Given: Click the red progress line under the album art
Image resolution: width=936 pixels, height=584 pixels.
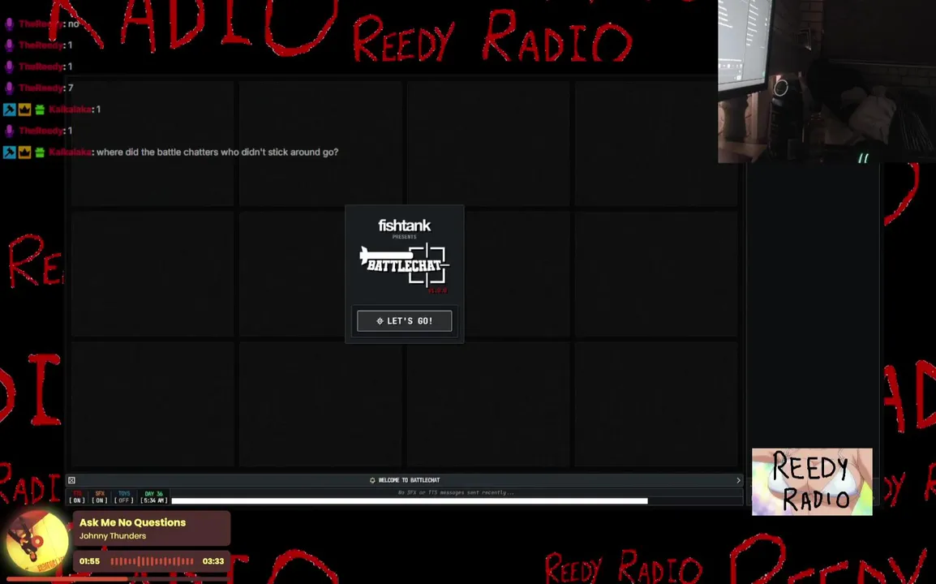Looking at the screenshot, I should 66,578.
